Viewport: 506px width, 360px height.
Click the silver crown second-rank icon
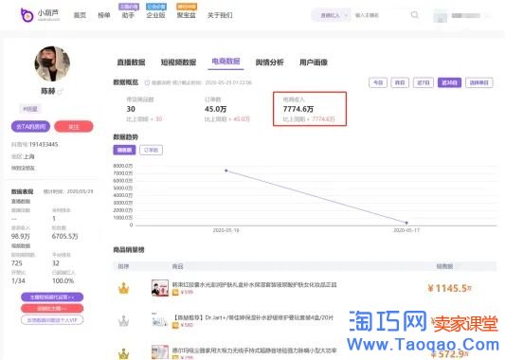(123, 320)
